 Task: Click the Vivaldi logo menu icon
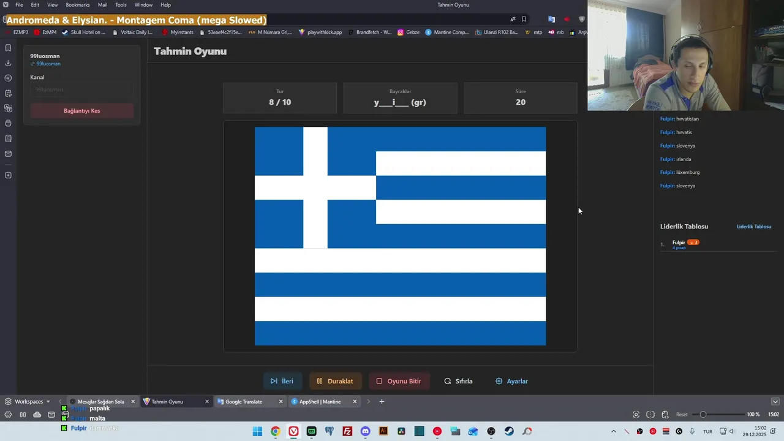[6, 5]
